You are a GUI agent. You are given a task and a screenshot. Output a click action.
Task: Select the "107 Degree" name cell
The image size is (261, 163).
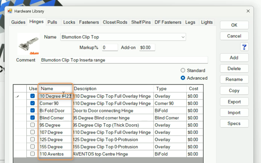coord(55,132)
